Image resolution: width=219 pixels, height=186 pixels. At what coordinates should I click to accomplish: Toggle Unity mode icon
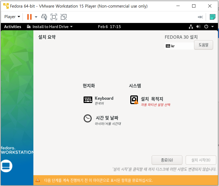[x=64, y=17]
